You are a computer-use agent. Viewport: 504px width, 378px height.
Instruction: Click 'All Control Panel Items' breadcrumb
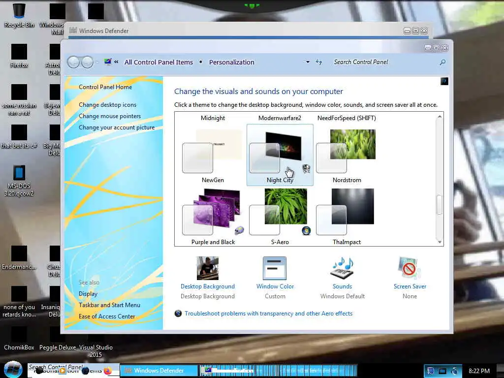click(x=159, y=62)
